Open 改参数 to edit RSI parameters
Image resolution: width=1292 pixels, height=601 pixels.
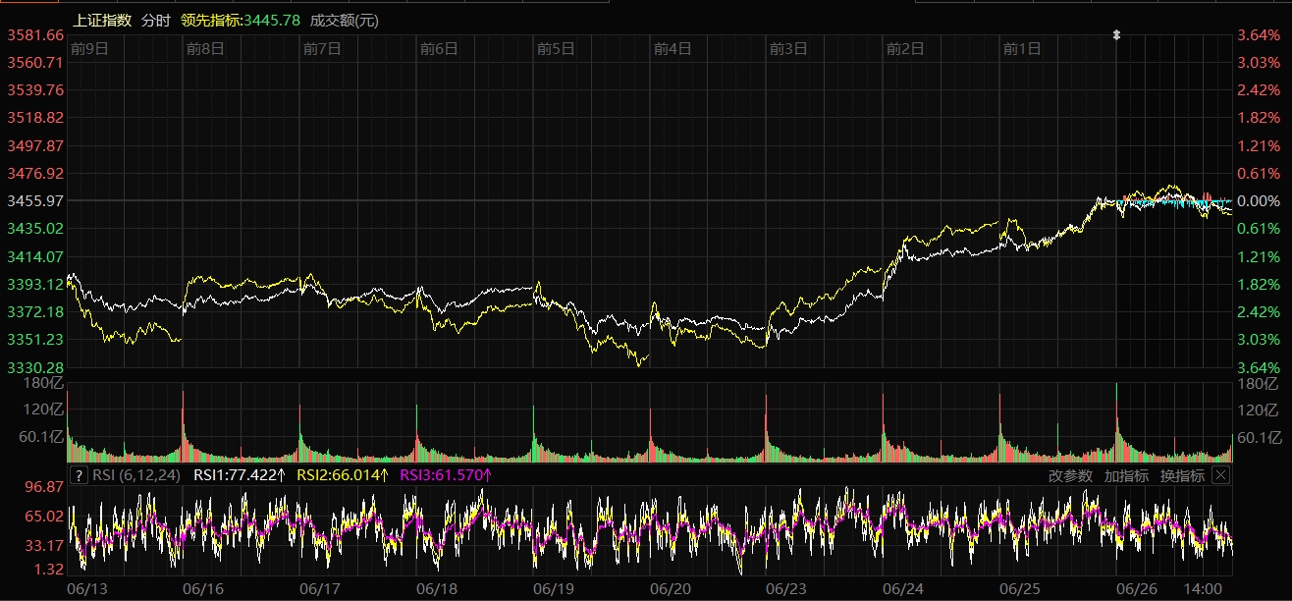[1070, 475]
